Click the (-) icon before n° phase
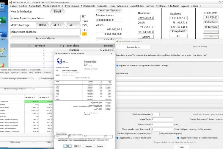The height and width of the screenshot is (149, 223). (30, 46)
